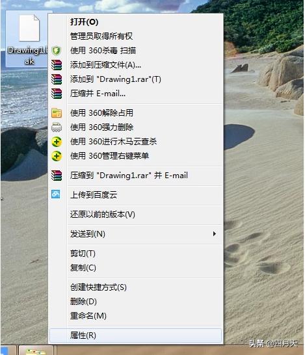Image resolution: width=305 pixels, height=355 pixels.
Task: Click the 360 antivirus shield icon
Action: point(56,51)
